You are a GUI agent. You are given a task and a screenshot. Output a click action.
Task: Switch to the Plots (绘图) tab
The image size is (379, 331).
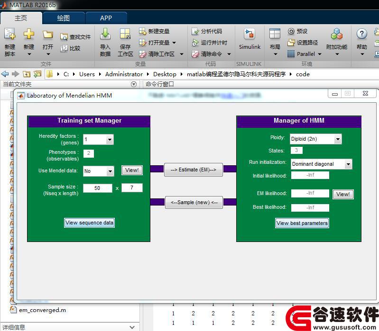(64, 18)
